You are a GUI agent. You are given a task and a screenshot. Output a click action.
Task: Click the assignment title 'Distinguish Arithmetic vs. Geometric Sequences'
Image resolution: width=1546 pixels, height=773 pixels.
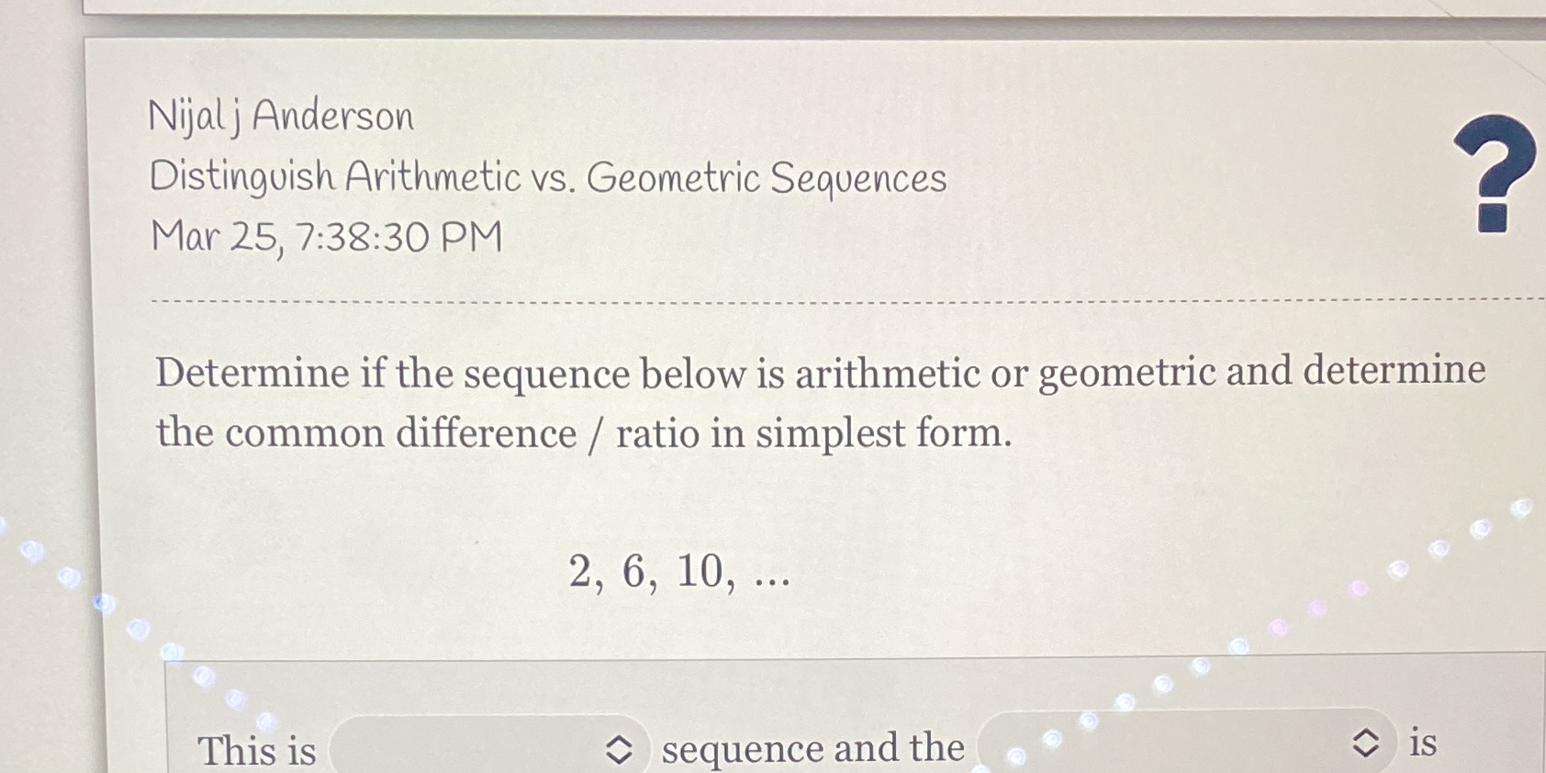(548, 177)
